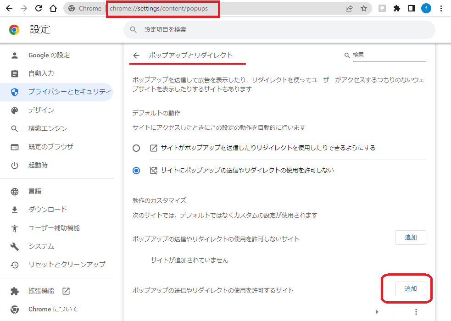Click the shield icon for privacy section
451x321 pixels.
click(x=15, y=92)
